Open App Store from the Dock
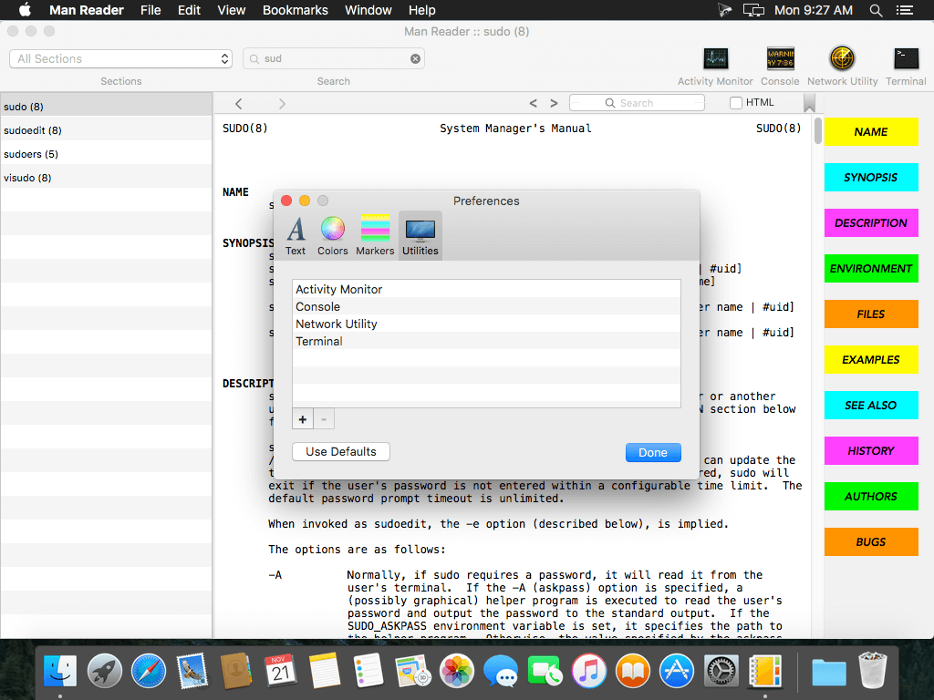This screenshot has width=934, height=700. (678, 672)
